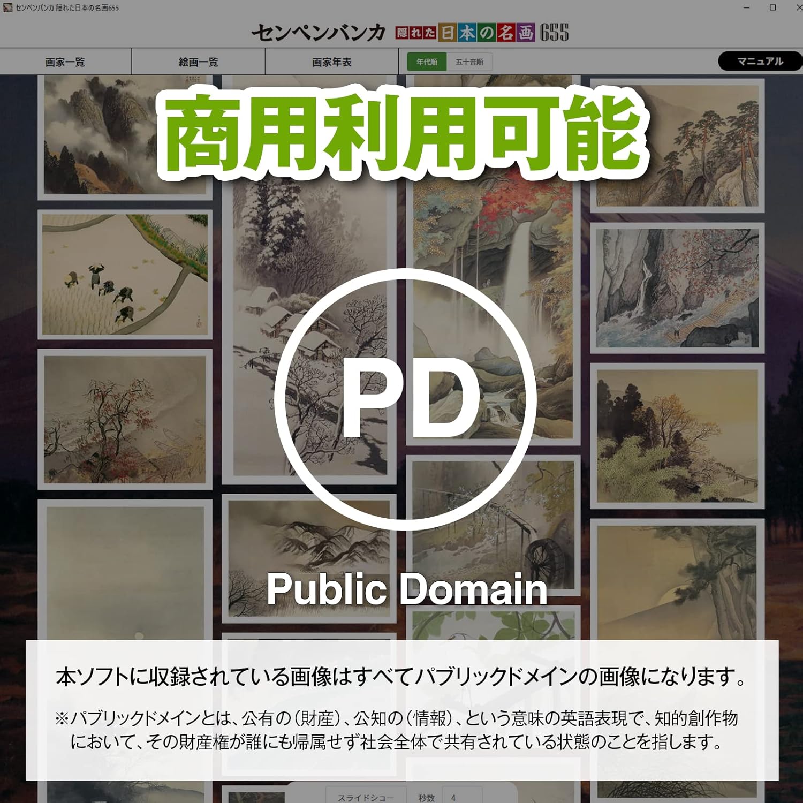Start the スライドショー slideshow

pos(366,797)
